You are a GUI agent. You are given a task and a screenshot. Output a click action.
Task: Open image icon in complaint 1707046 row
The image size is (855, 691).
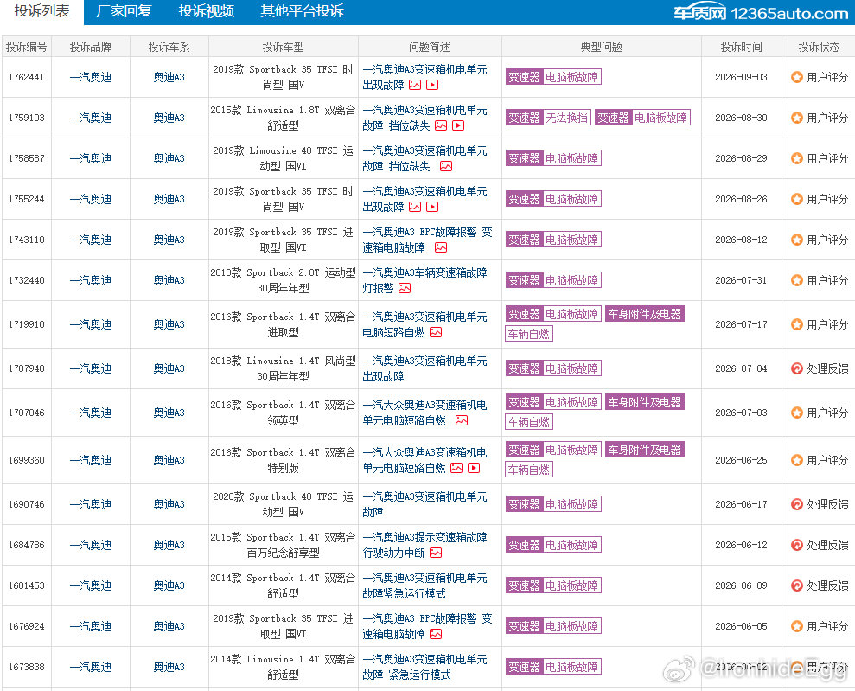coord(462,420)
